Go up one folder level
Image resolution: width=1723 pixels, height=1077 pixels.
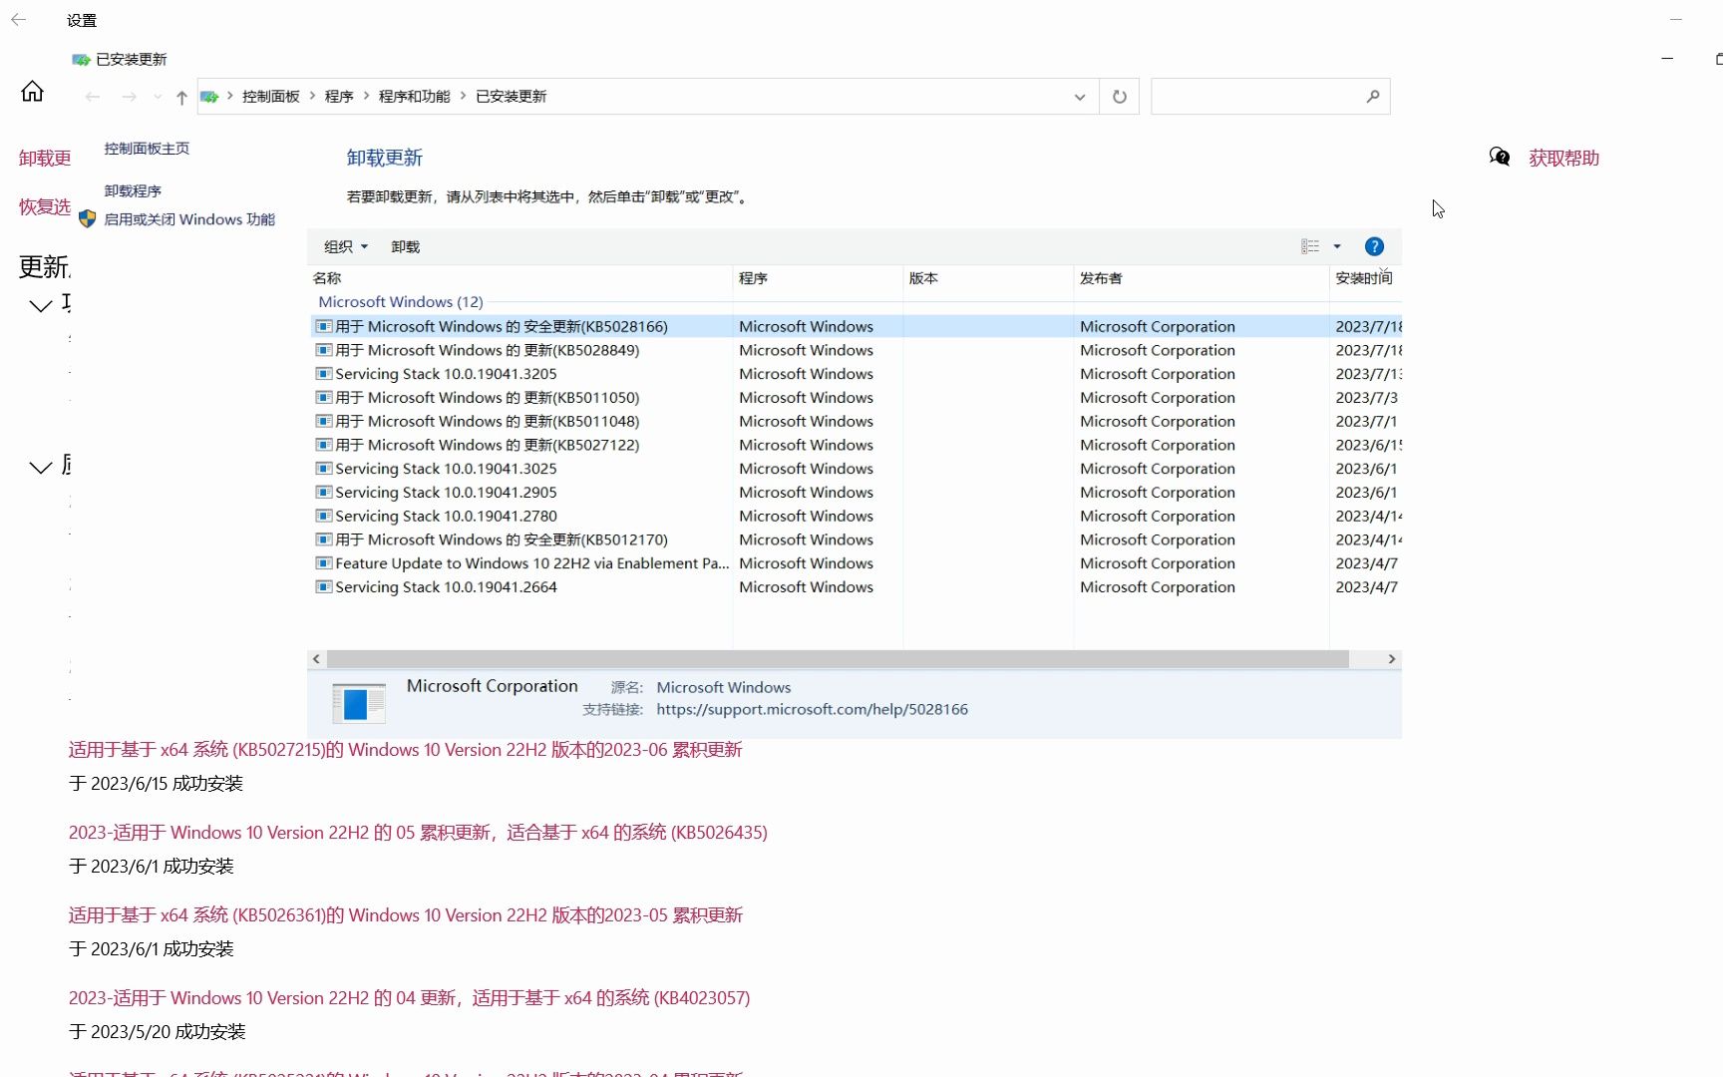click(181, 97)
